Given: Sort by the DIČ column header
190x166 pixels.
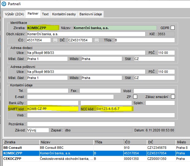Looking at the screenshot, I should (161, 142).
